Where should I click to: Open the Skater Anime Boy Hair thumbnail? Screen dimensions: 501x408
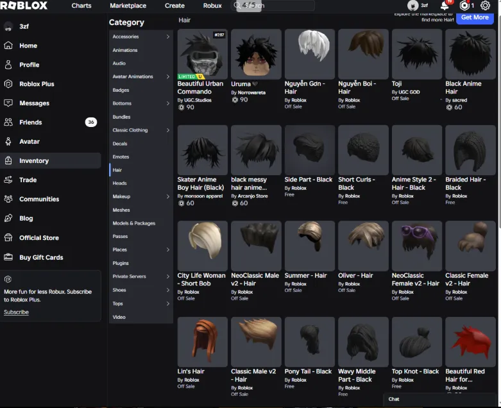pyautogui.click(x=203, y=150)
